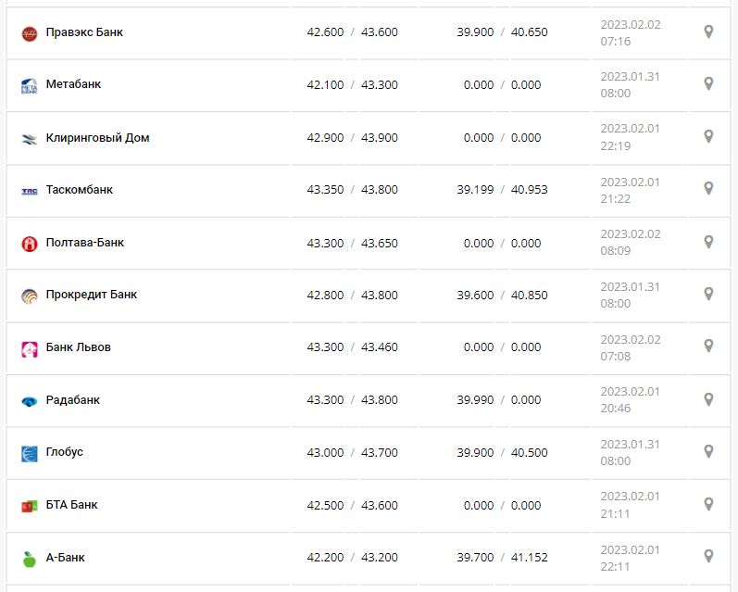
Task: Open map pin for Клиринговый Дом
Action: [x=708, y=137]
